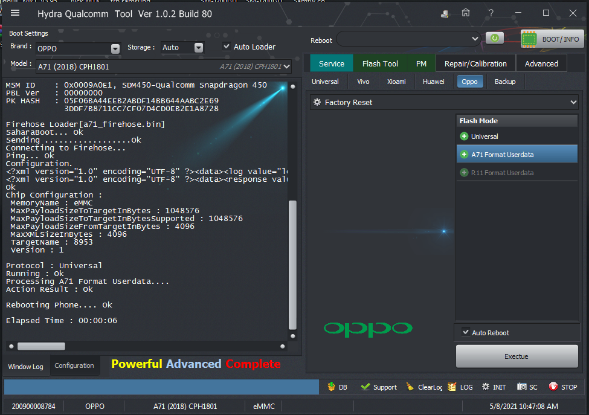Click the Exectue button
The image size is (589, 415).
[517, 356]
